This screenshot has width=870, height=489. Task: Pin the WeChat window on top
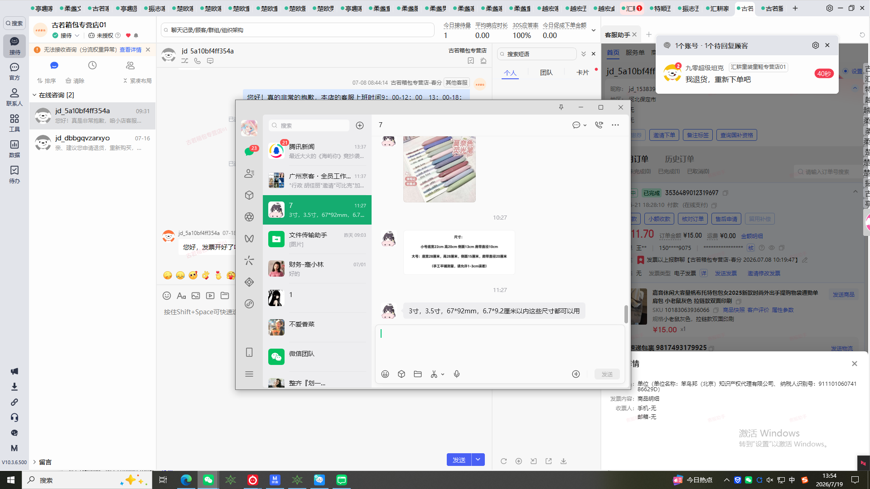tap(561, 107)
